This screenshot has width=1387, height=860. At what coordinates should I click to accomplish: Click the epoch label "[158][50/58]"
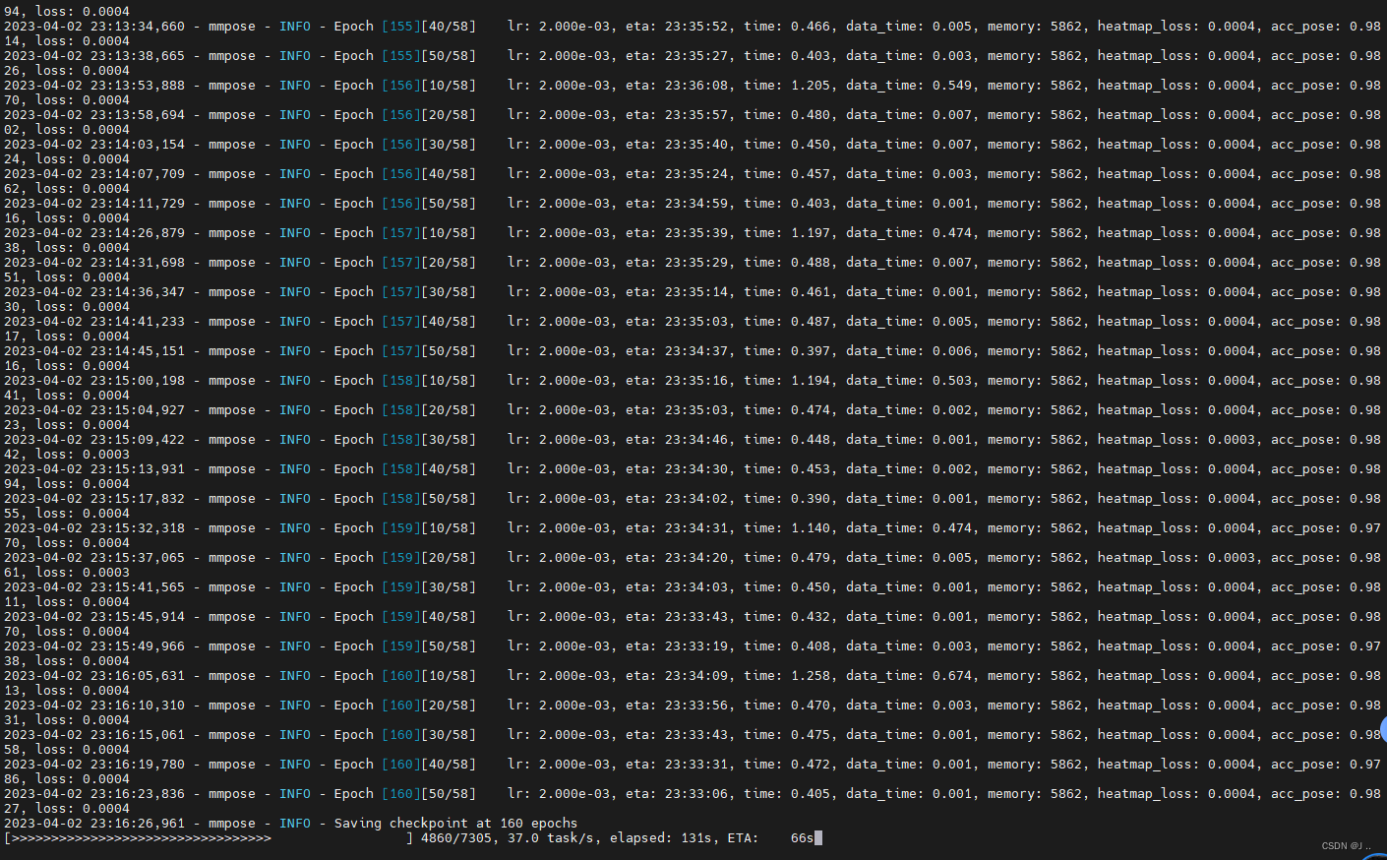coord(428,499)
